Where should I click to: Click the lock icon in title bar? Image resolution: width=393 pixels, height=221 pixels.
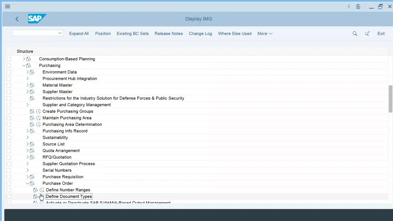(x=358, y=6)
